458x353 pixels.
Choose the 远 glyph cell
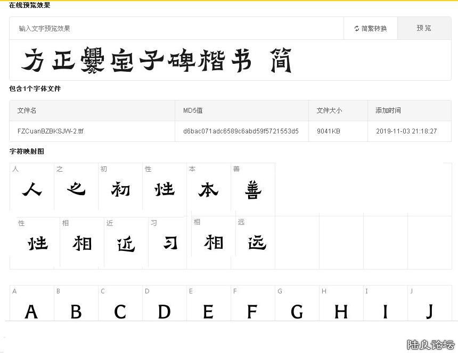pos(256,241)
